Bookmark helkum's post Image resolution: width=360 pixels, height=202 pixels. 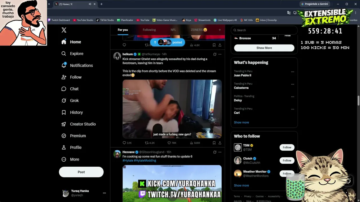[214, 143]
